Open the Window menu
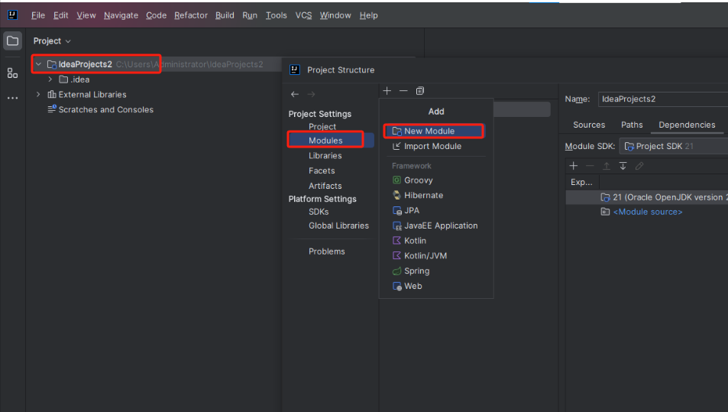This screenshot has width=728, height=412. 335,15
